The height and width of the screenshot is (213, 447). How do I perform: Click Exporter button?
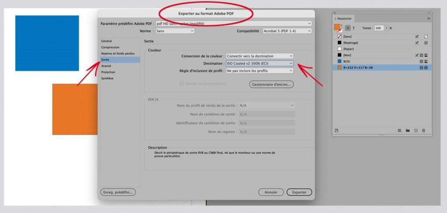coord(299,192)
